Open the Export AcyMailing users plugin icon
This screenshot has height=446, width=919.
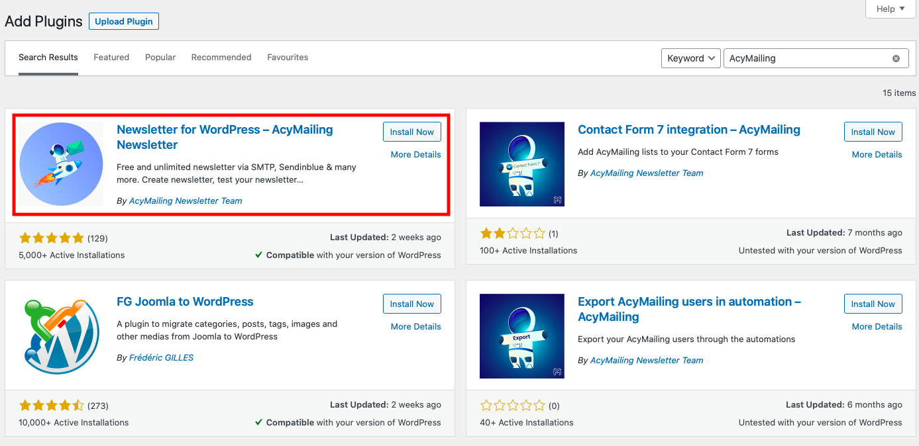522,336
